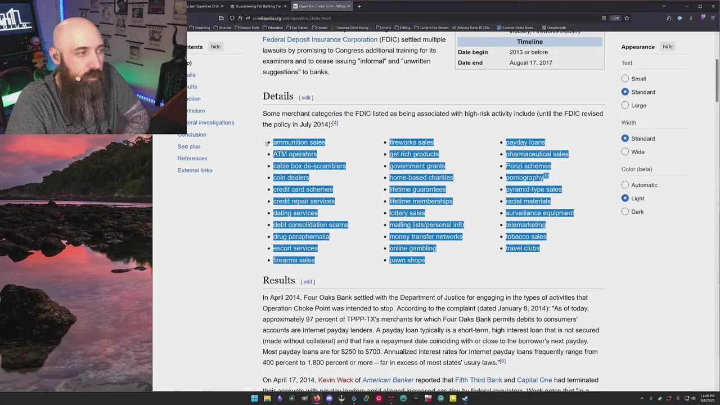Show hidden system tray icons
This screenshot has width=720, height=405.
pyautogui.click(x=642, y=398)
